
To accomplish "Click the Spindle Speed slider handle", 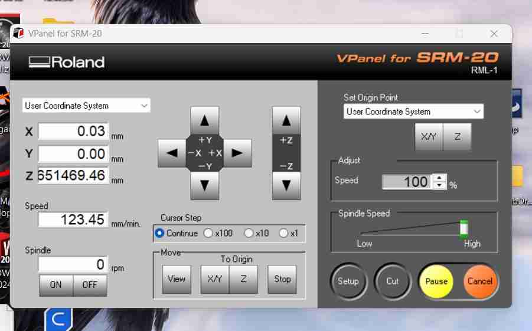I will (464, 228).
